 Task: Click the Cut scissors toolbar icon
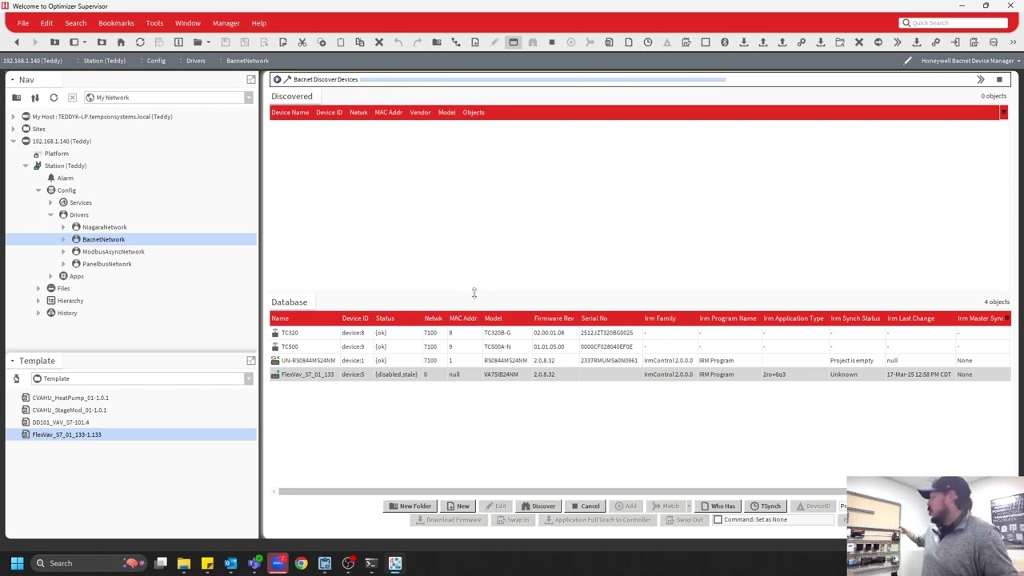(x=302, y=42)
